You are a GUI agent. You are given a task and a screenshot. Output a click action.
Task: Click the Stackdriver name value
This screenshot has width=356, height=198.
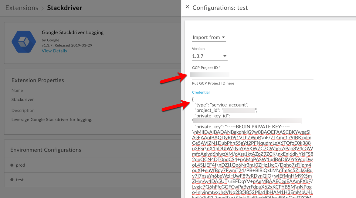23,99
